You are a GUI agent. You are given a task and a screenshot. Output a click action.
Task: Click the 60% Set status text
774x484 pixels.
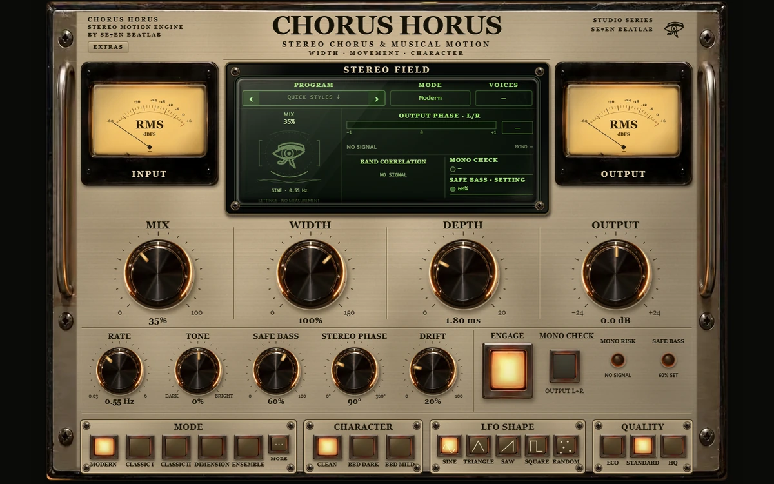point(668,375)
